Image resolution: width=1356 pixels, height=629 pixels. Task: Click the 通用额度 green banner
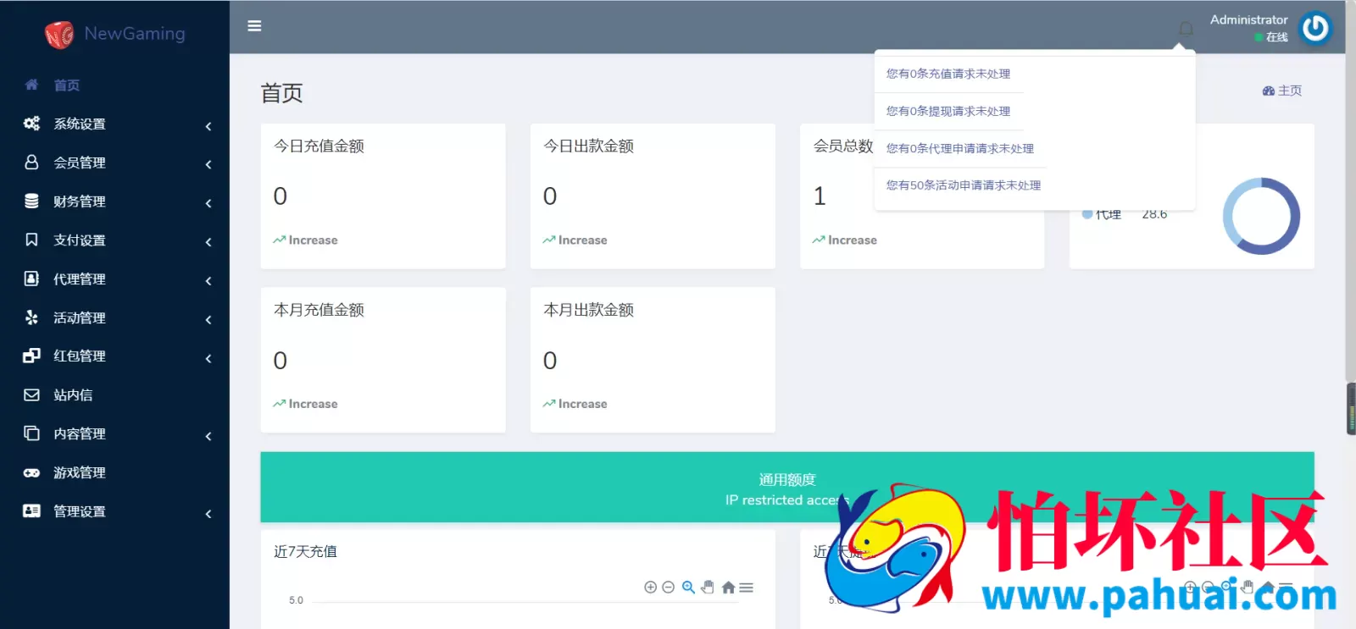coord(787,488)
